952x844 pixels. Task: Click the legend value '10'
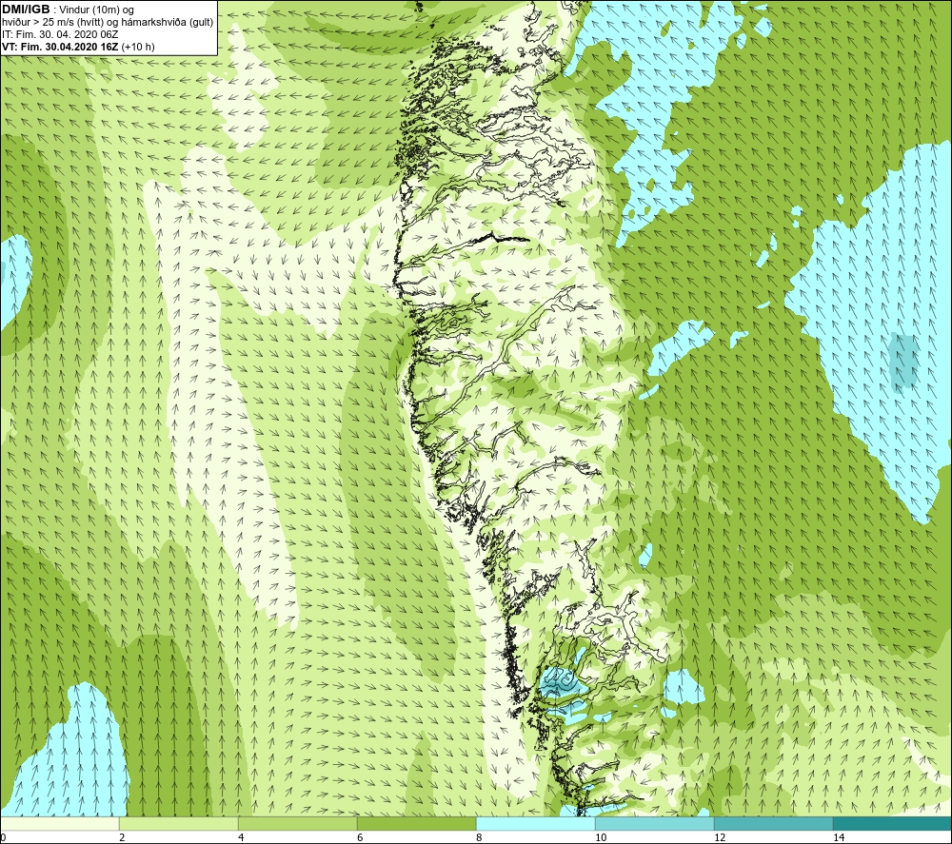[x=601, y=837]
